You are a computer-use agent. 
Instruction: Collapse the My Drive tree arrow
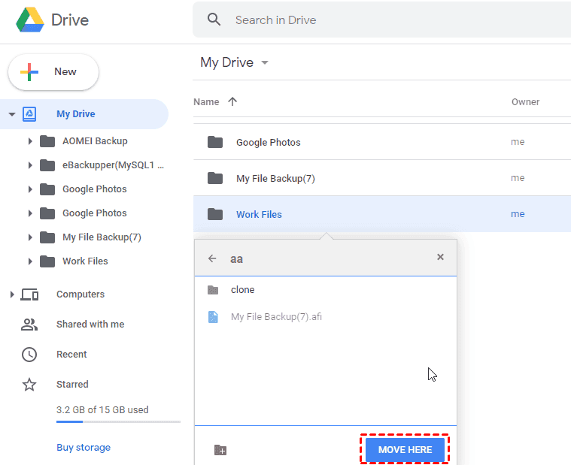(x=12, y=114)
